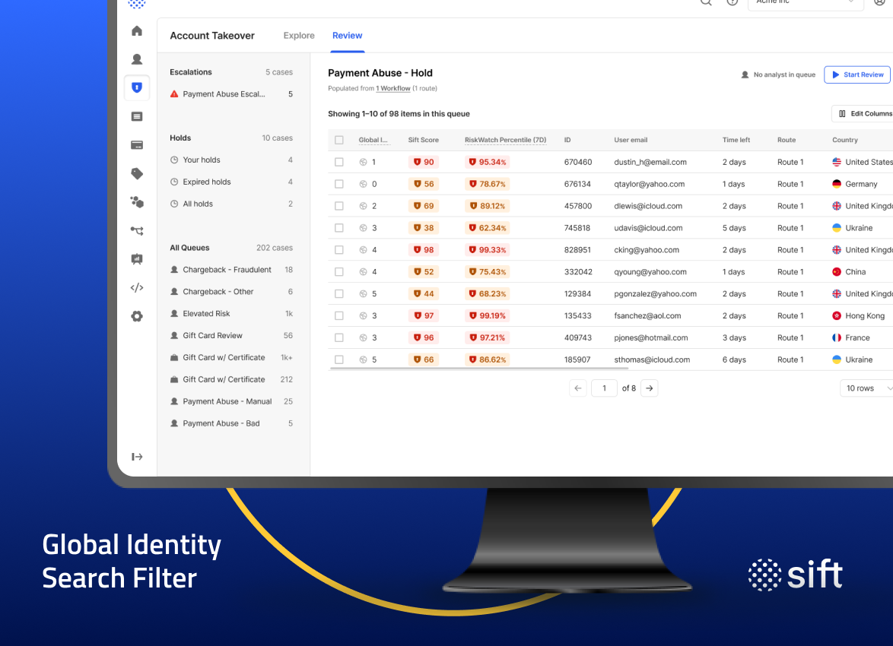Click the page number input field

point(604,388)
